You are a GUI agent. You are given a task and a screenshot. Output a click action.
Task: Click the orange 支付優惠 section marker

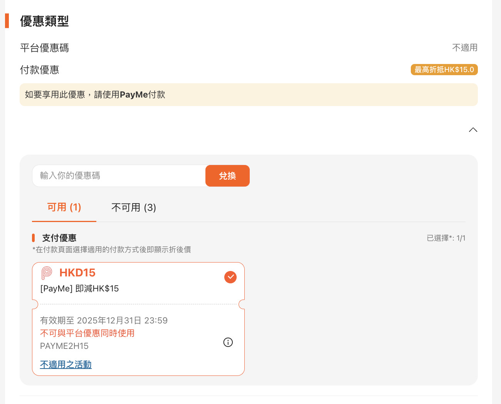pyautogui.click(x=33, y=237)
